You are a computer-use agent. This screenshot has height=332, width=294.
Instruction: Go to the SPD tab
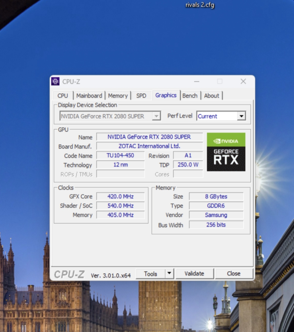tap(141, 96)
